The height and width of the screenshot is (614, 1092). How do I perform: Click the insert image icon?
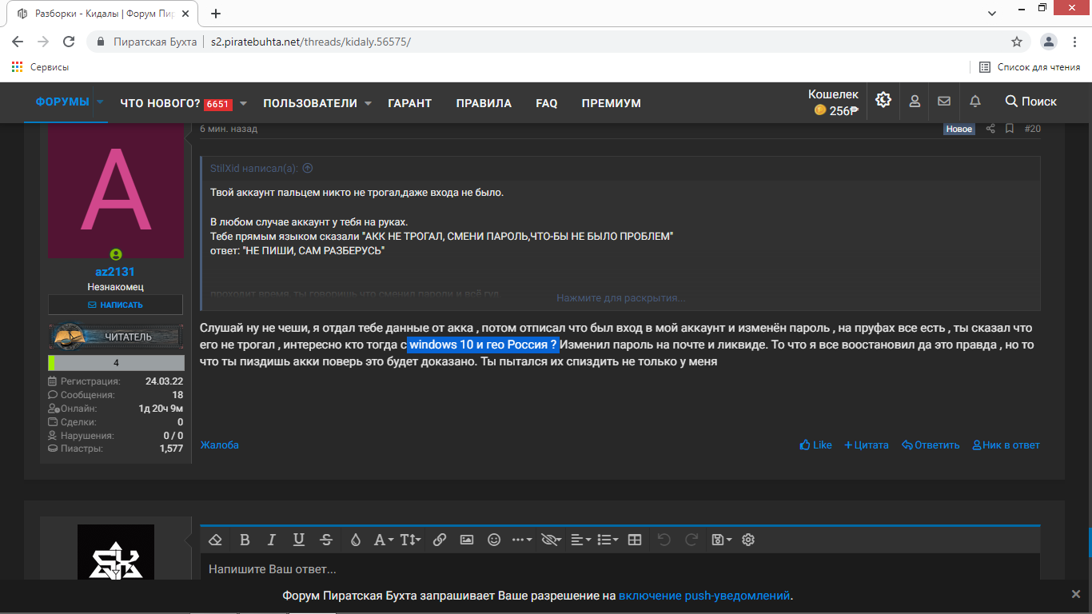[467, 540]
